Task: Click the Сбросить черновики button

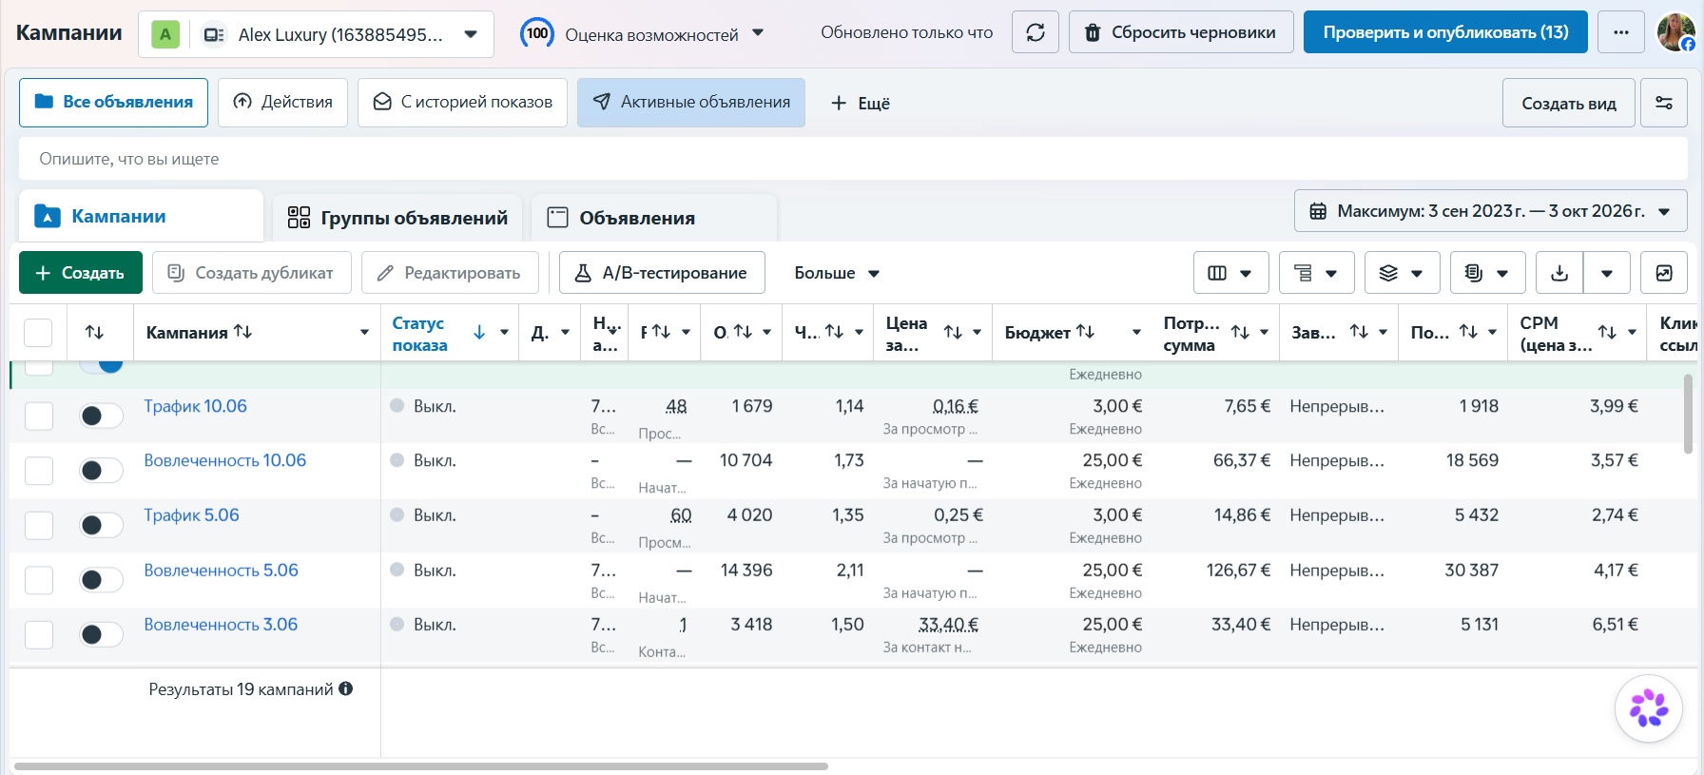Action: pyautogui.click(x=1181, y=32)
